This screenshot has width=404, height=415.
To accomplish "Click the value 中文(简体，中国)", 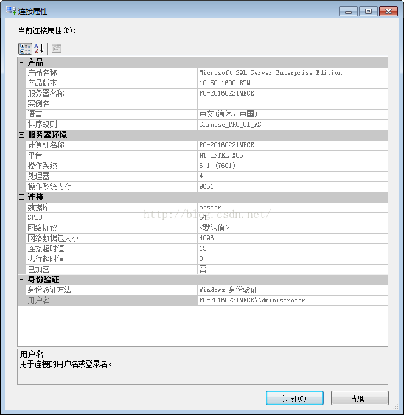I will [x=228, y=114].
